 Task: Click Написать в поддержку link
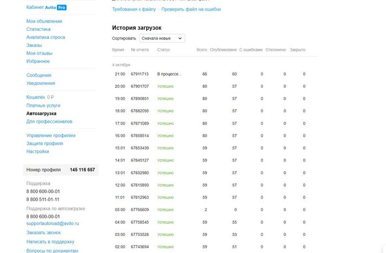50,241
